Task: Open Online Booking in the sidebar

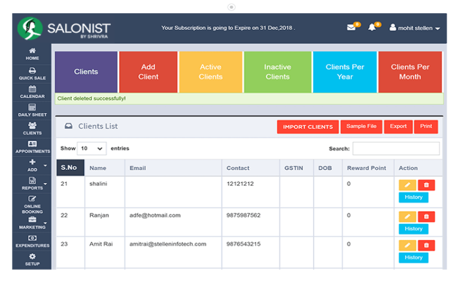Action: tap(32, 204)
